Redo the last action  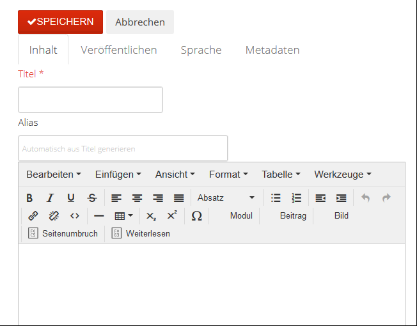tap(386, 198)
